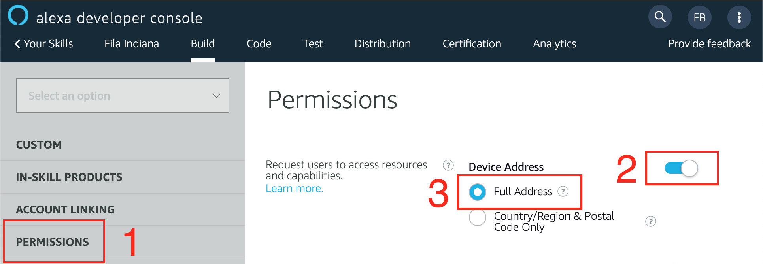Select the Full Address radio button
The image size is (763, 264).
point(478,192)
